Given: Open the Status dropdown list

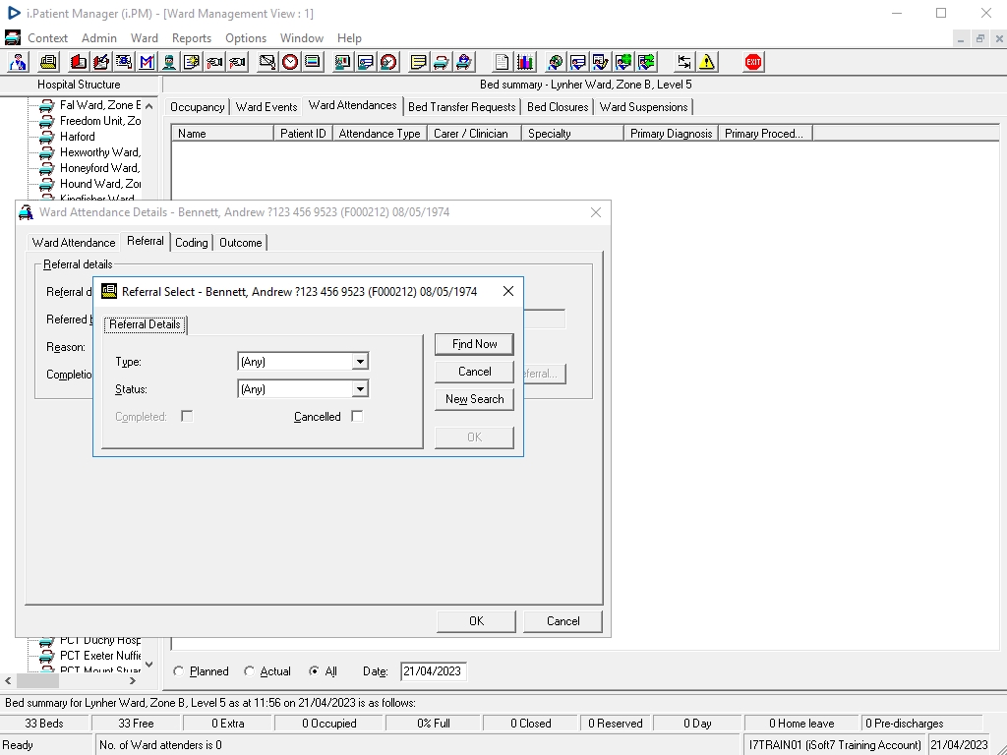Looking at the screenshot, I should pos(360,389).
